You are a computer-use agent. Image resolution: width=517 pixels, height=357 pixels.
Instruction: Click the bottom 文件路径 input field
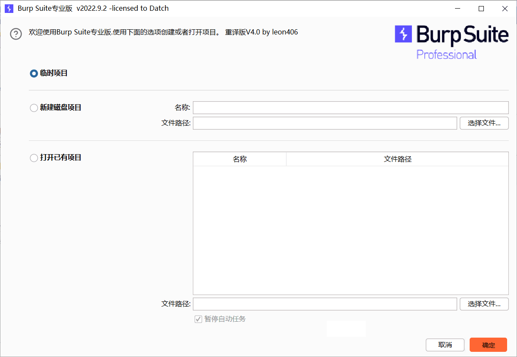[x=325, y=304]
